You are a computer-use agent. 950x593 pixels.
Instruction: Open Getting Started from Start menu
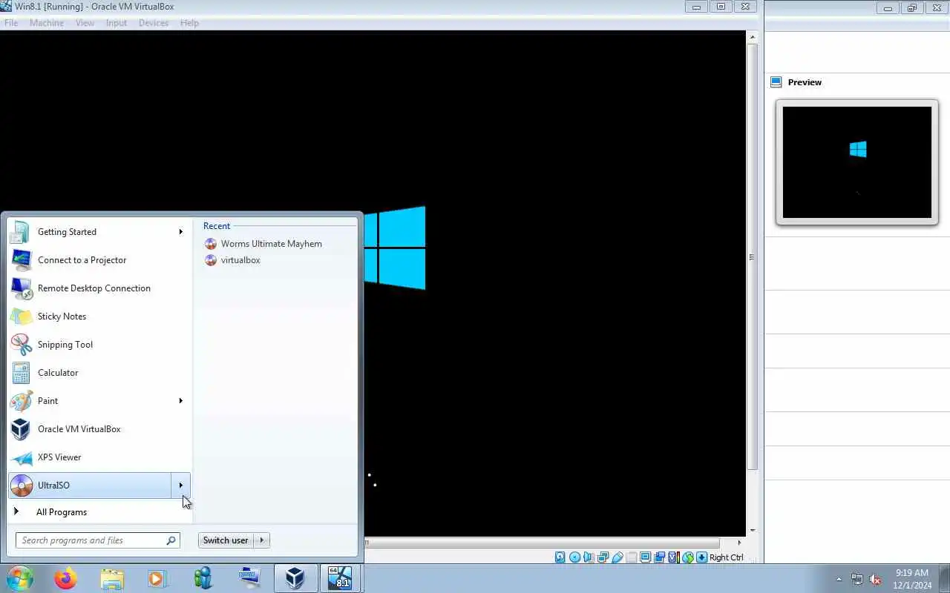pos(99,232)
